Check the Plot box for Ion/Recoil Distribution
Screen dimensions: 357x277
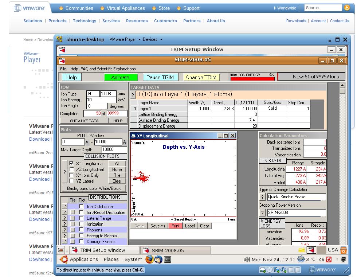(x=81, y=212)
